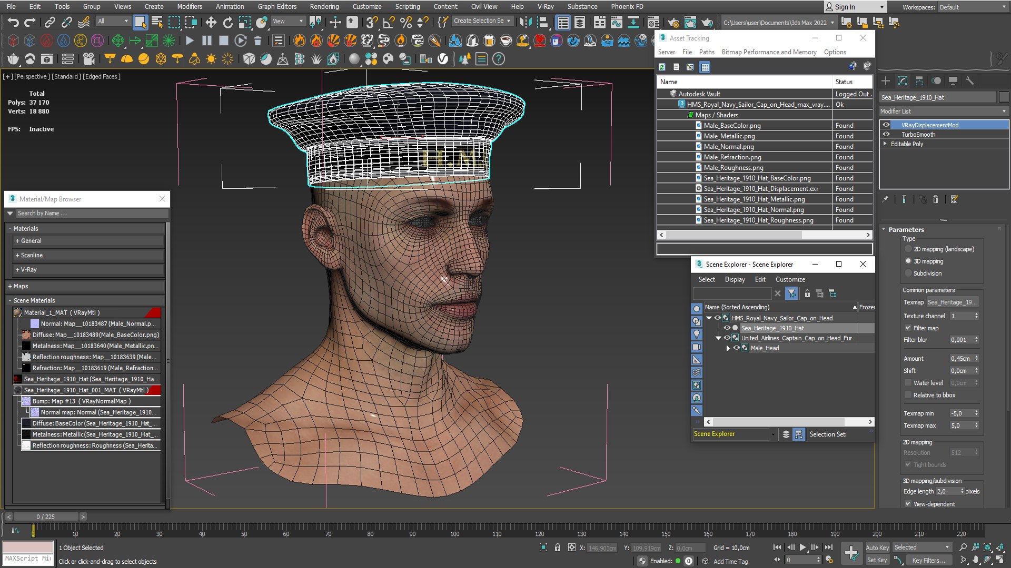Viewport: 1011px width, 568px height.
Task: Click the Auto Key button
Action: (877, 547)
